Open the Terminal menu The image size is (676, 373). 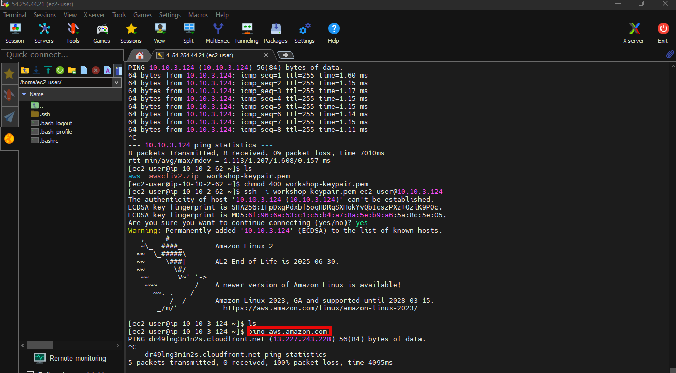[x=15, y=15]
